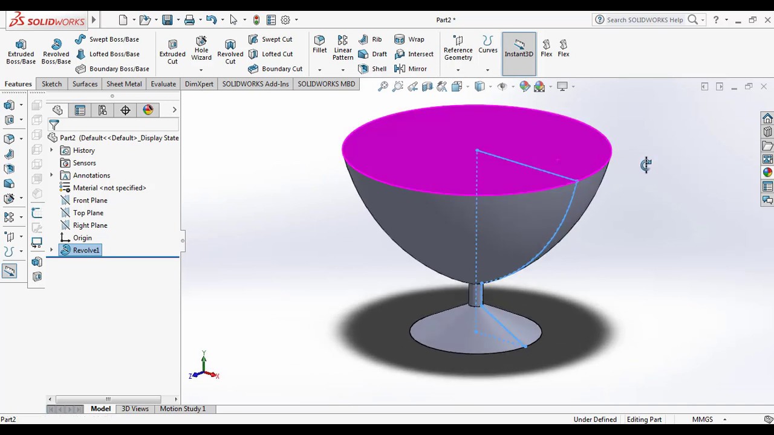Viewport: 774px width, 435px height.
Task: Select the Extruded Boss/Base tool
Action: [21, 52]
